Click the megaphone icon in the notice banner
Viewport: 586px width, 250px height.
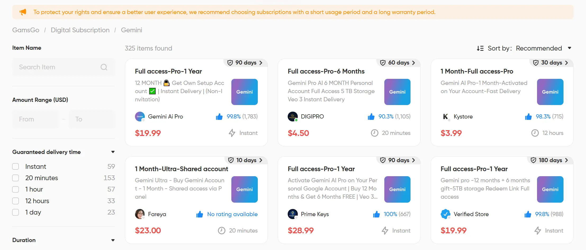(x=23, y=12)
